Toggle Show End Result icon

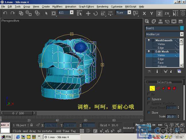tap(157, 71)
